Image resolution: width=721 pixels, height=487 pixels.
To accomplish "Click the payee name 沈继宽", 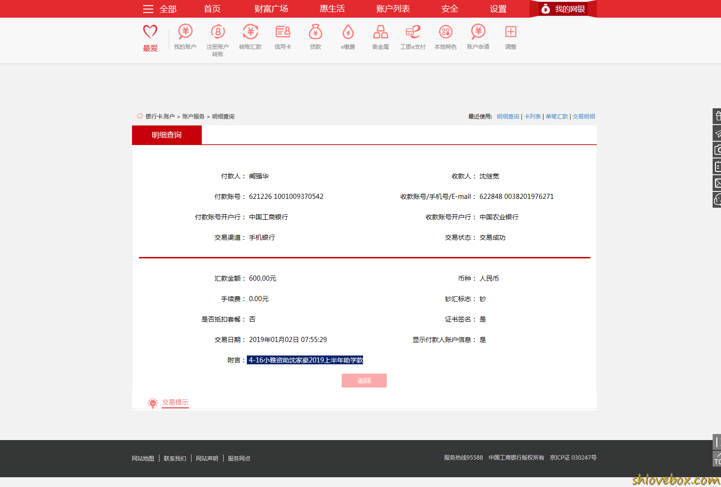I will (489, 176).
